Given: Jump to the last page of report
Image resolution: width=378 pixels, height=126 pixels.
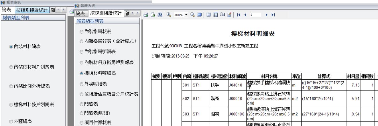Looking at the screenshot, I should (x=273, y=15).
